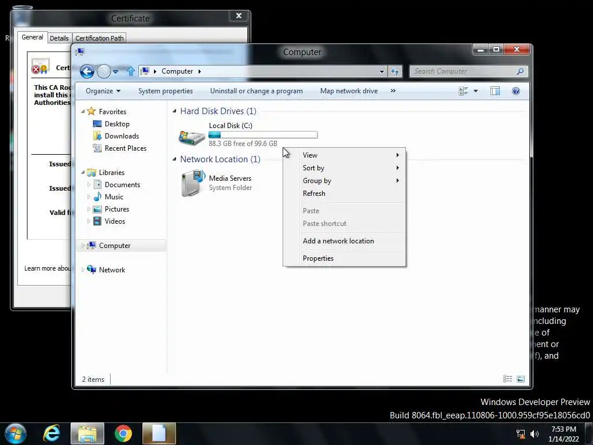Viewport: 593px width, 445px height.
Task: Choose Properties from the context menu
Action: [344, 258]
